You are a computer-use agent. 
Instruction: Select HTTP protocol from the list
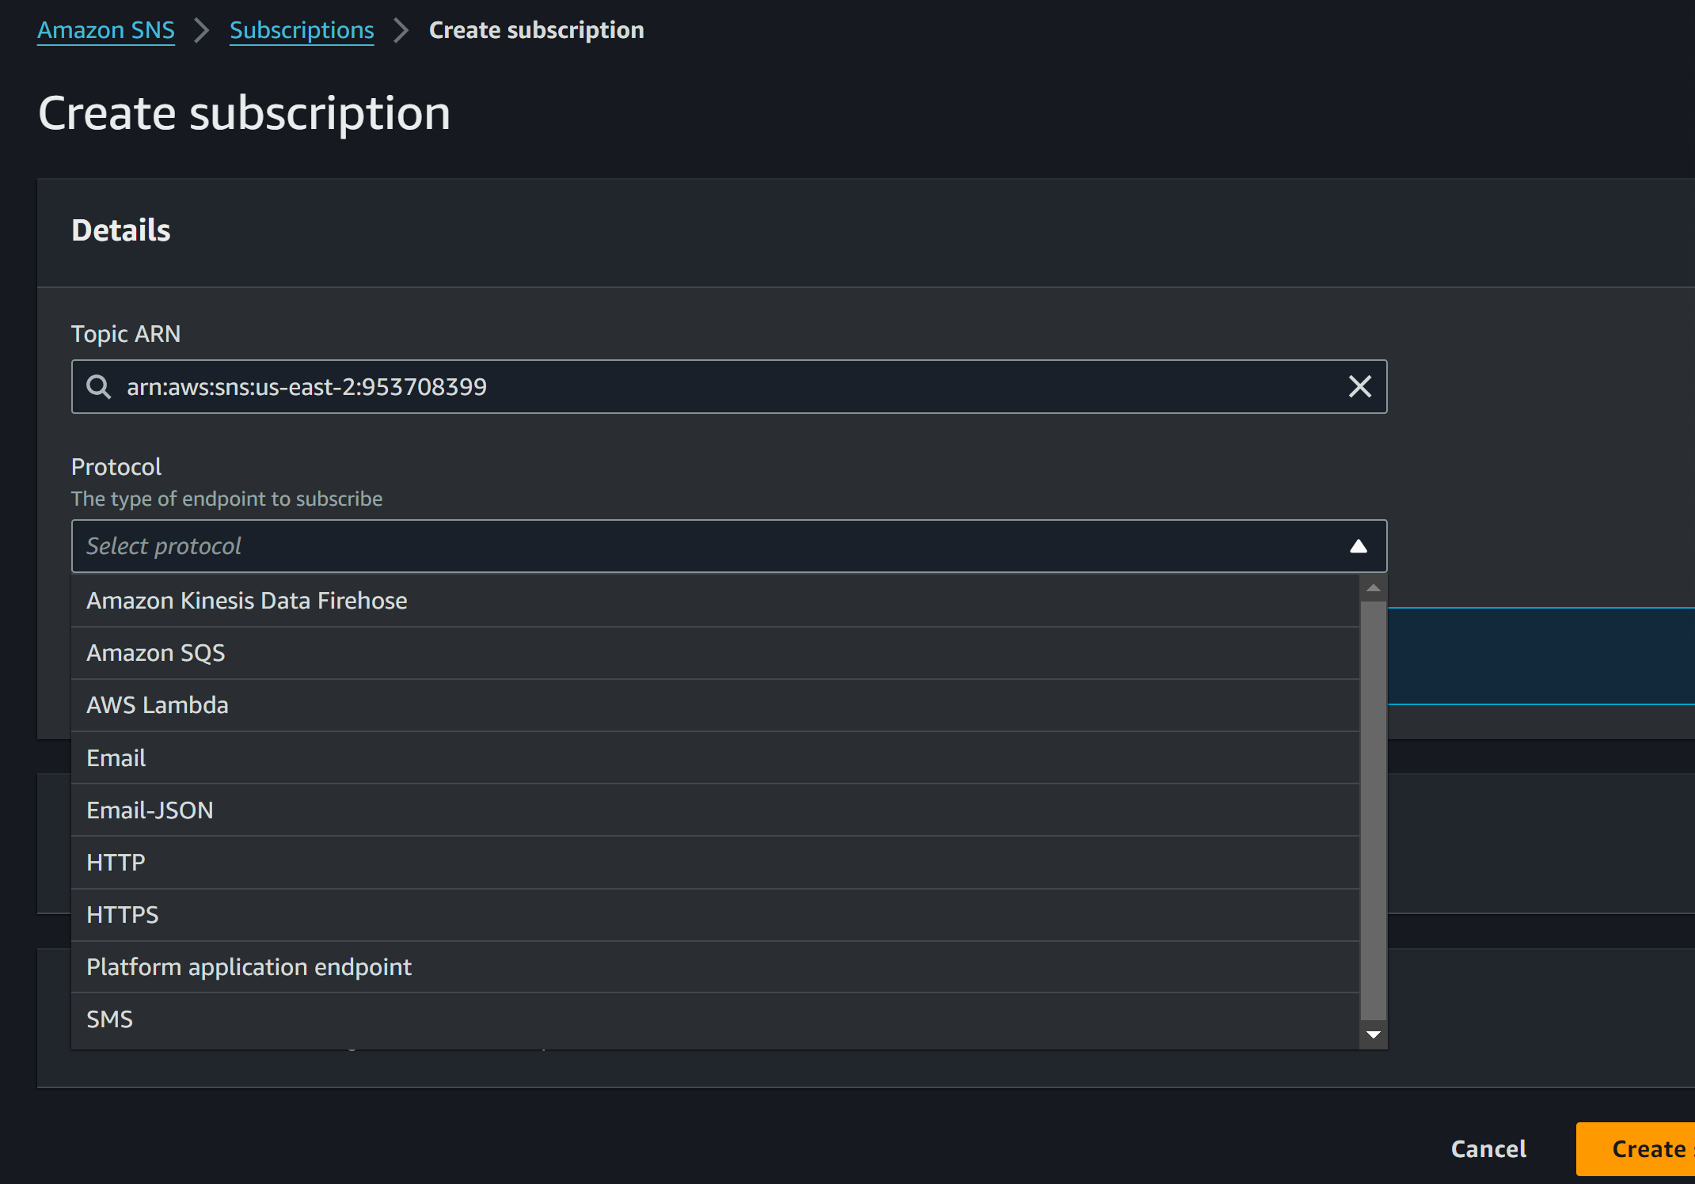[x=116, y=863]
